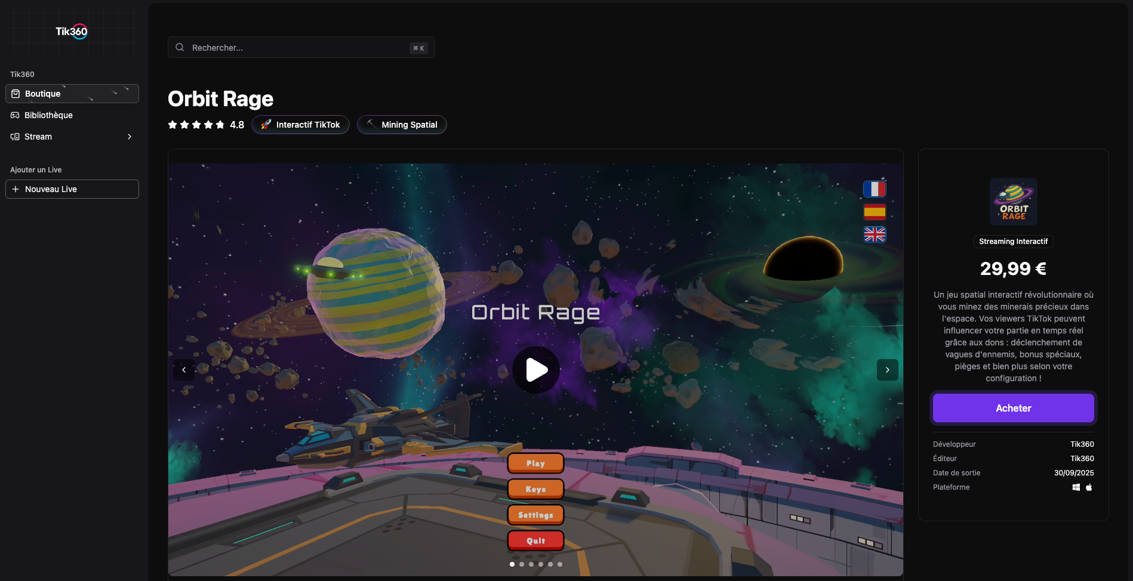The height and width of the screenshot is (581, 1133).
Task: Click the search magnifier icon
Action: point(180,47)
